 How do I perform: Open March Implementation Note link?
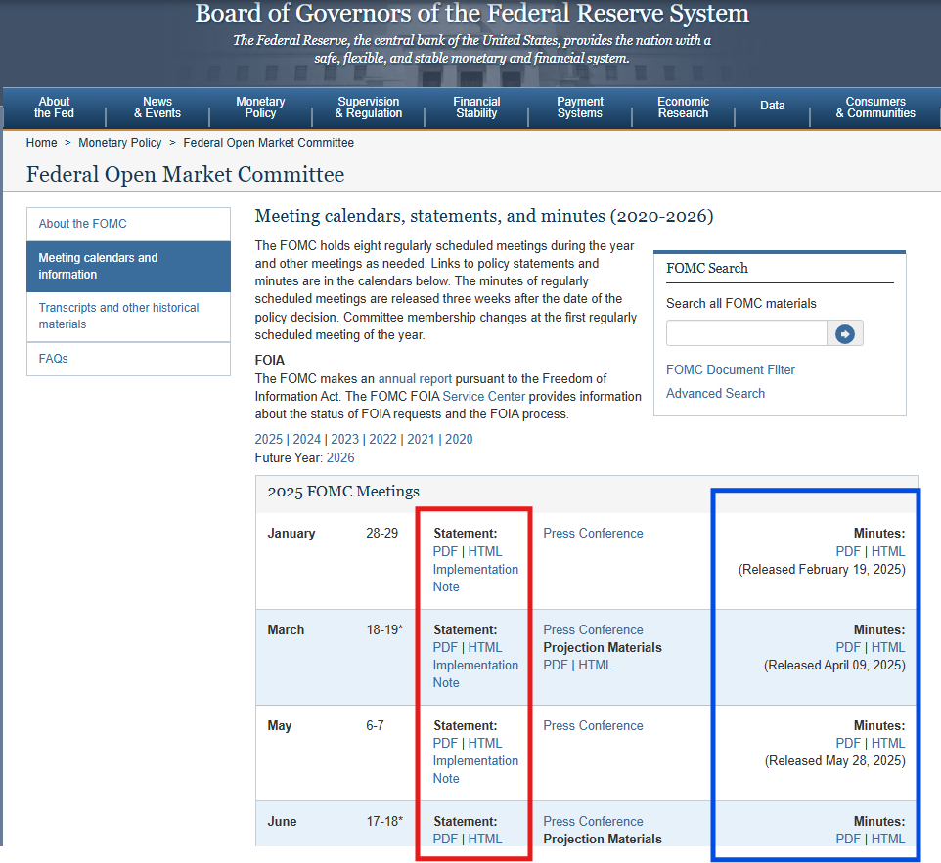tap(475, 674)
